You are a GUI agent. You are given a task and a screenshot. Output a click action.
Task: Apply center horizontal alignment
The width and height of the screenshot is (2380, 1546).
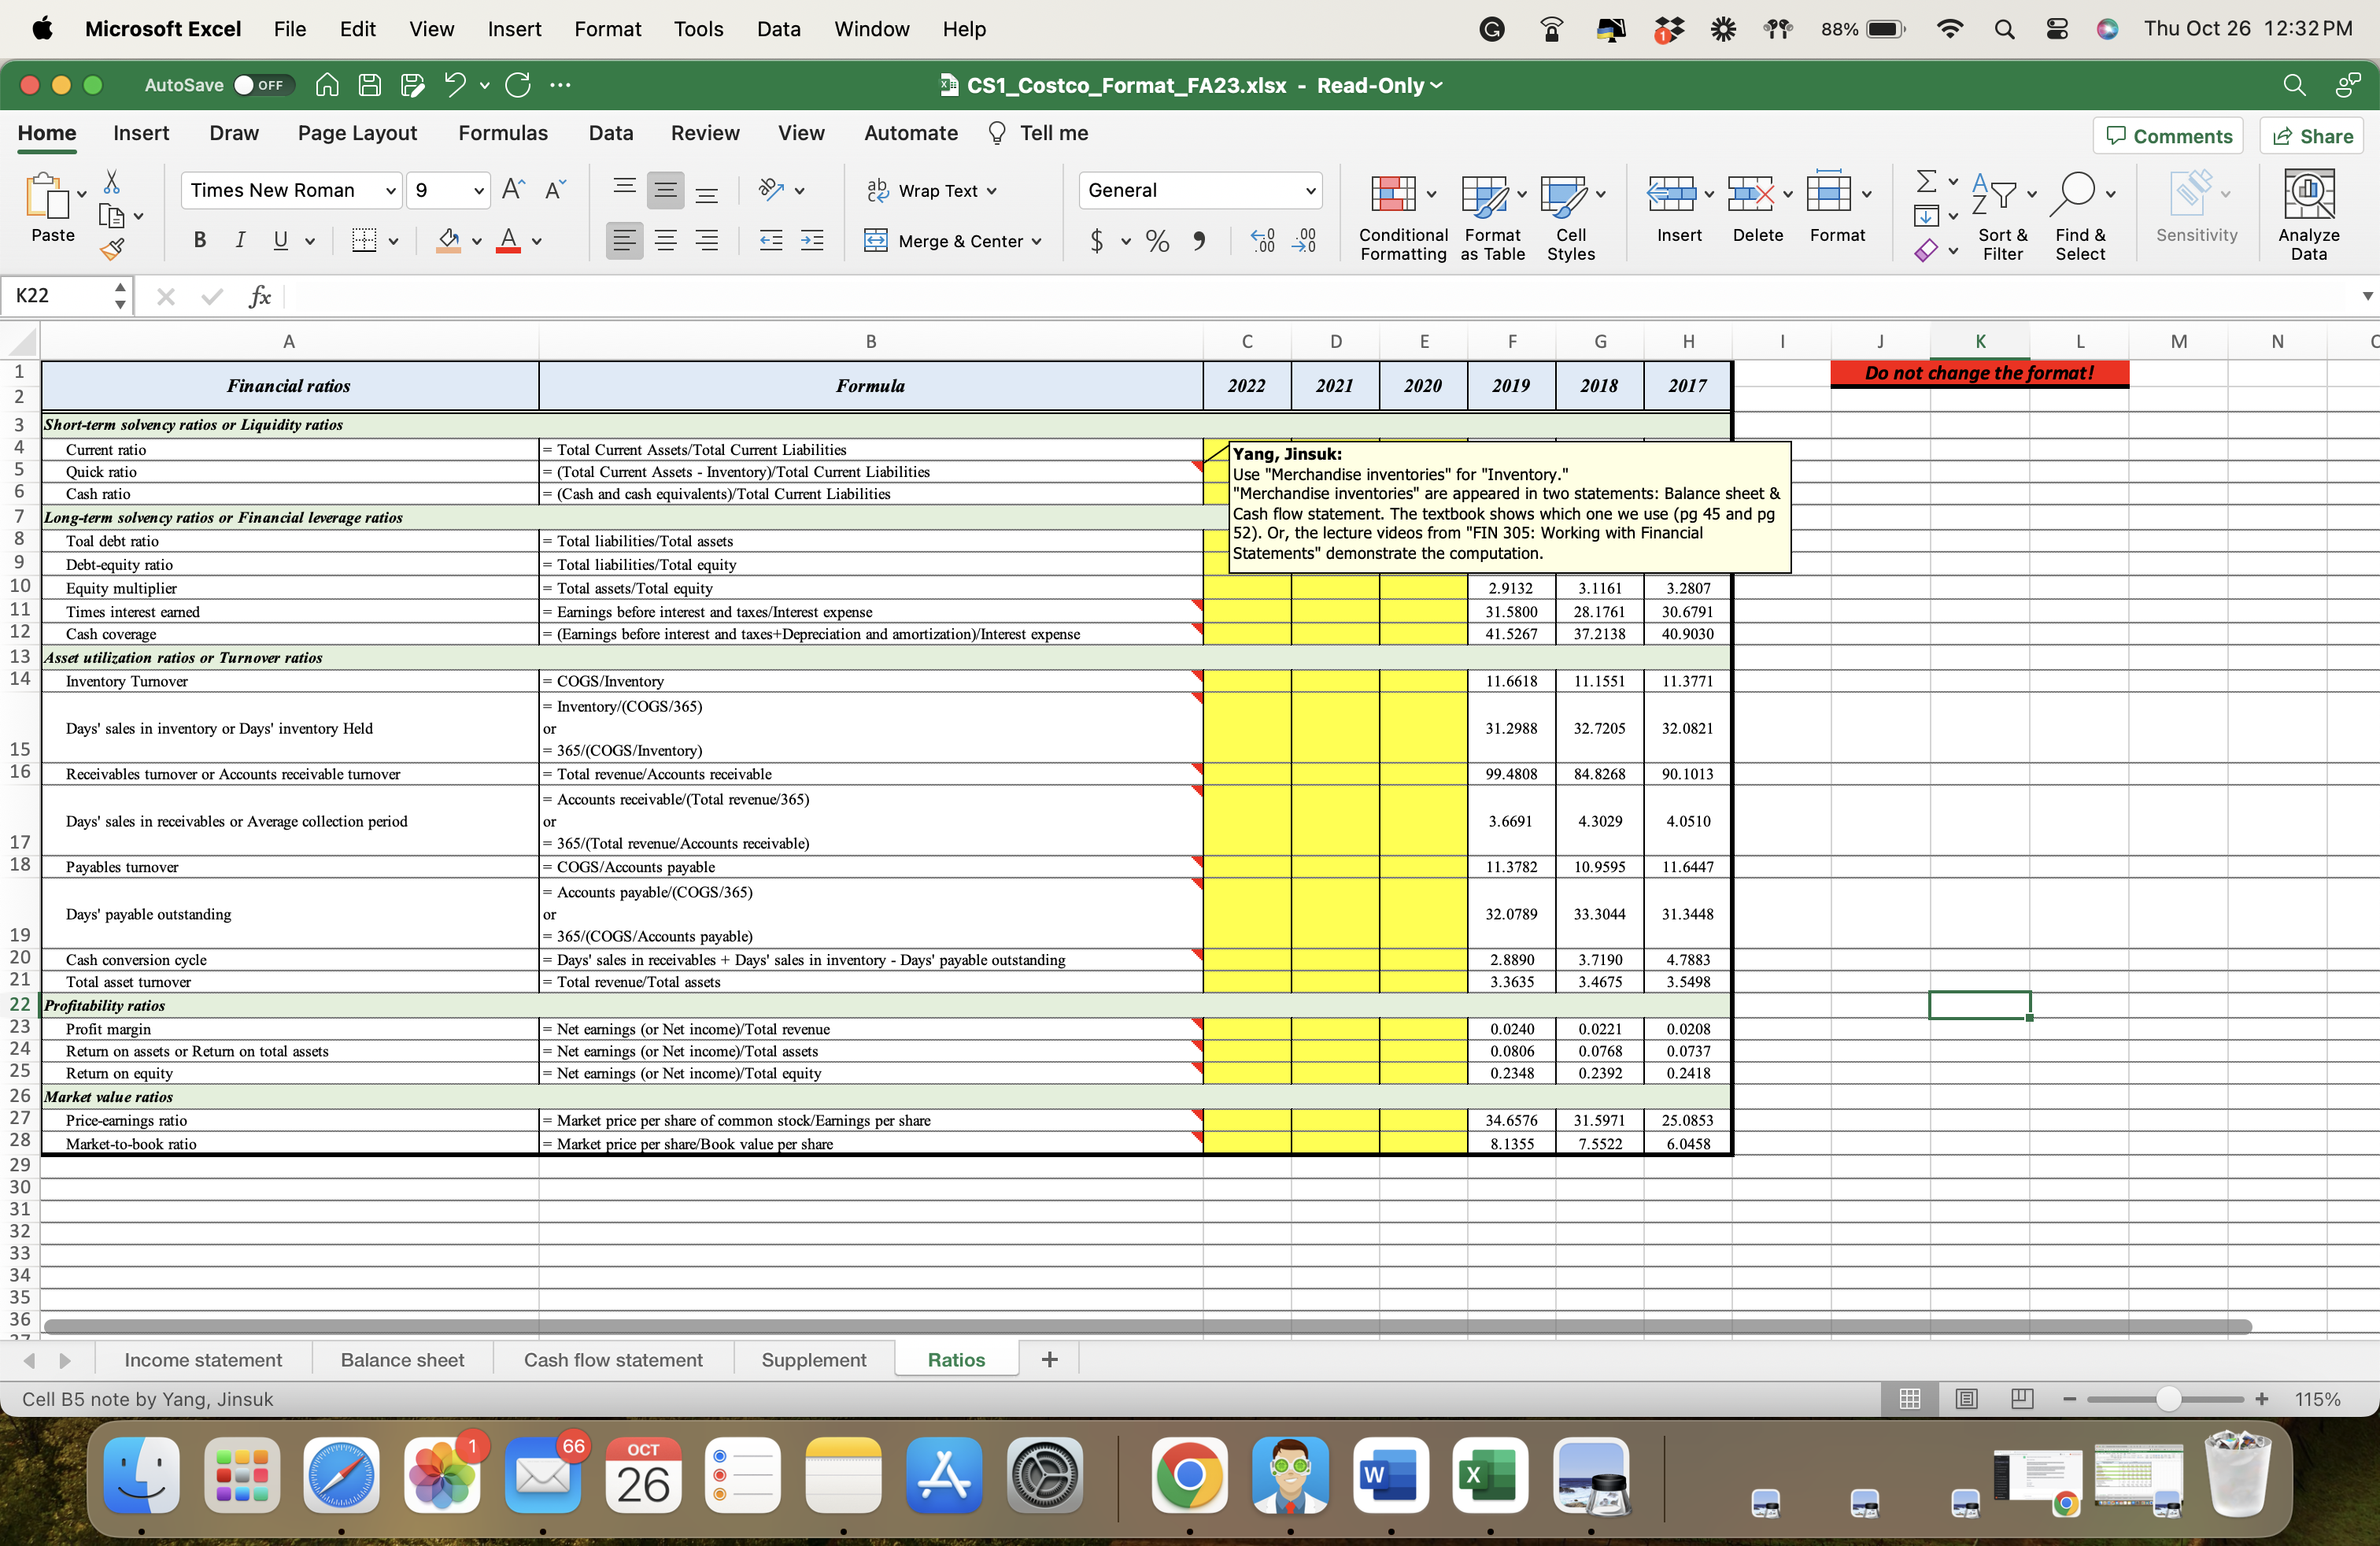(666, 241)
